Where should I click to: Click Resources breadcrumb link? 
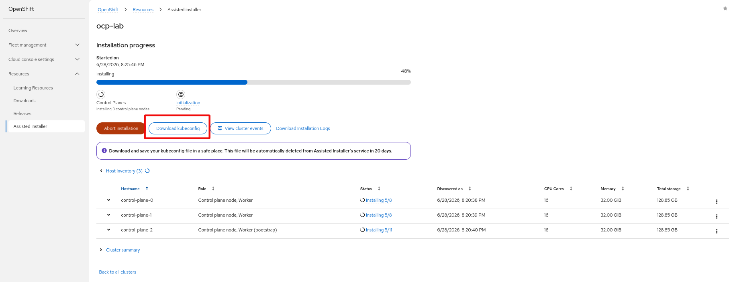pyautogui.click(x=143, y=10)
